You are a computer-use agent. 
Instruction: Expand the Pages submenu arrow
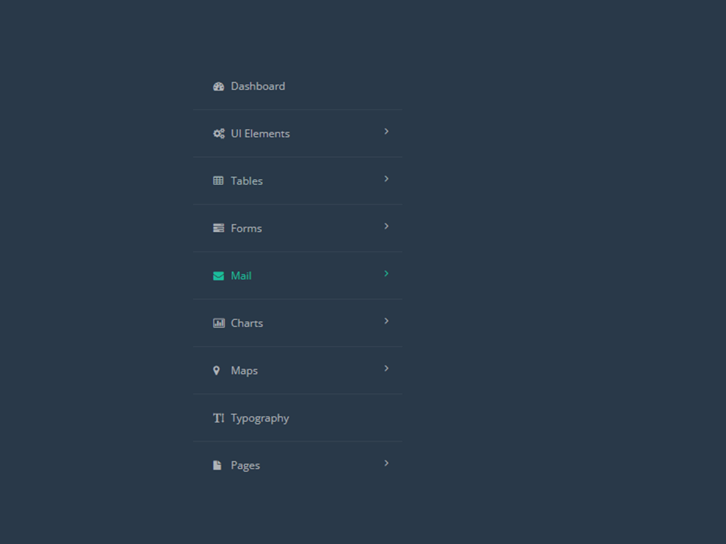pyautogui.click(x=386, y=463)
